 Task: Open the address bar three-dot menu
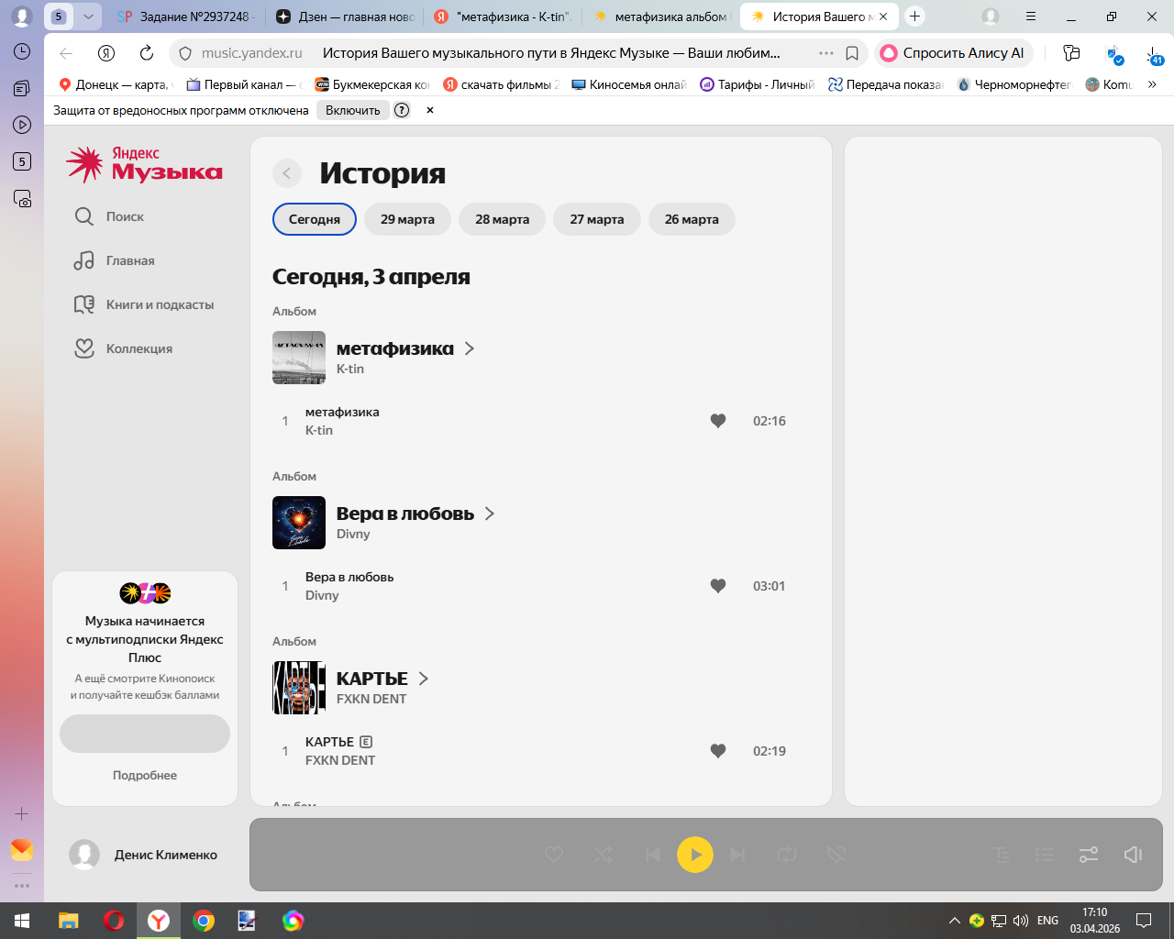pyautogui.click(x=826, y=53)
